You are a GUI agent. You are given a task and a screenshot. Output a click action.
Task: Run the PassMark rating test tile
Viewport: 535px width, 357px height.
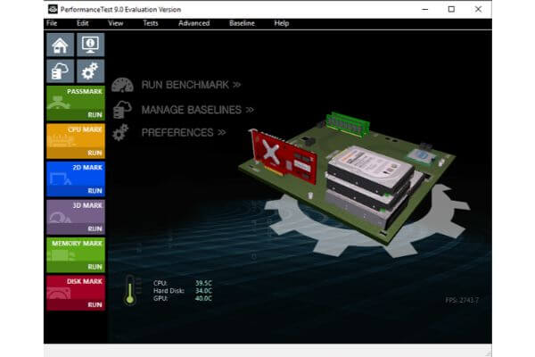(x=76, y=104)
